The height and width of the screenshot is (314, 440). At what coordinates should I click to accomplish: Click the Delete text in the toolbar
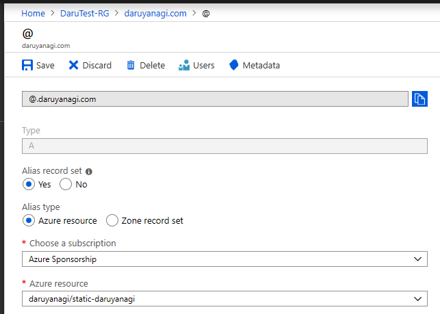(152, 66)
